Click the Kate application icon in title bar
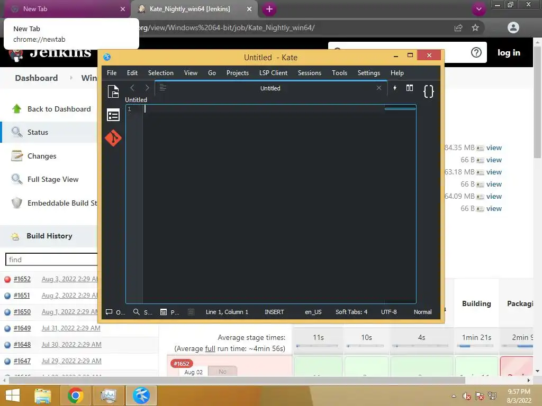Screen dimensions: 542x406 tap(107, 57)
